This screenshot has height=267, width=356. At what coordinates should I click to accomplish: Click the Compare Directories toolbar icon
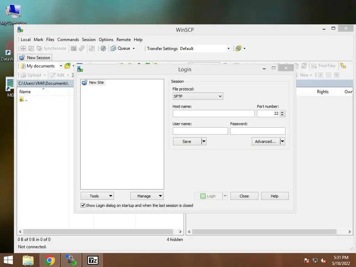pyautogui.click(x=23, y=48)
